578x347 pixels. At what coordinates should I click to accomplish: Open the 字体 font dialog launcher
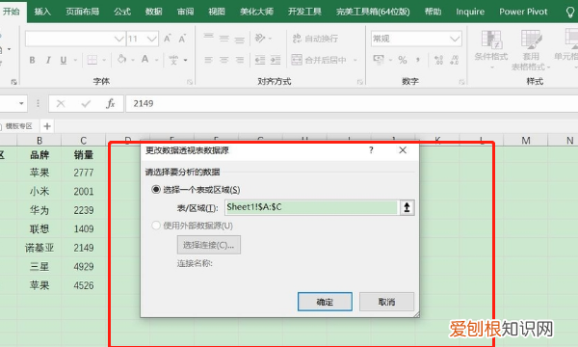click(190, 82)
